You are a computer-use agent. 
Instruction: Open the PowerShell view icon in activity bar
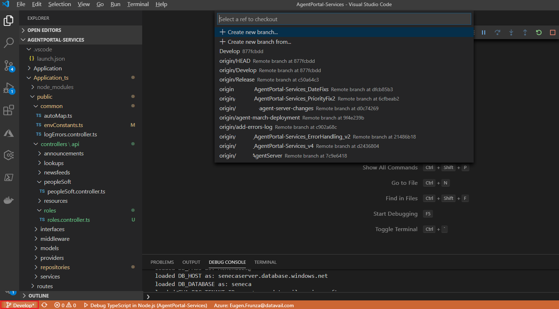click(x=9, y=177)
